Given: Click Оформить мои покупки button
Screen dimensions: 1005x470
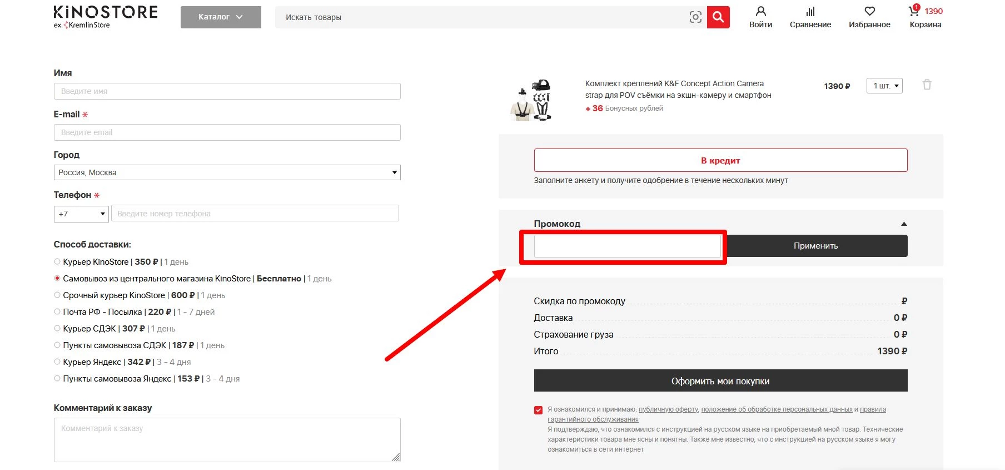Looking at the screenshot, I should pyautogui.click(x=720, y=381).
